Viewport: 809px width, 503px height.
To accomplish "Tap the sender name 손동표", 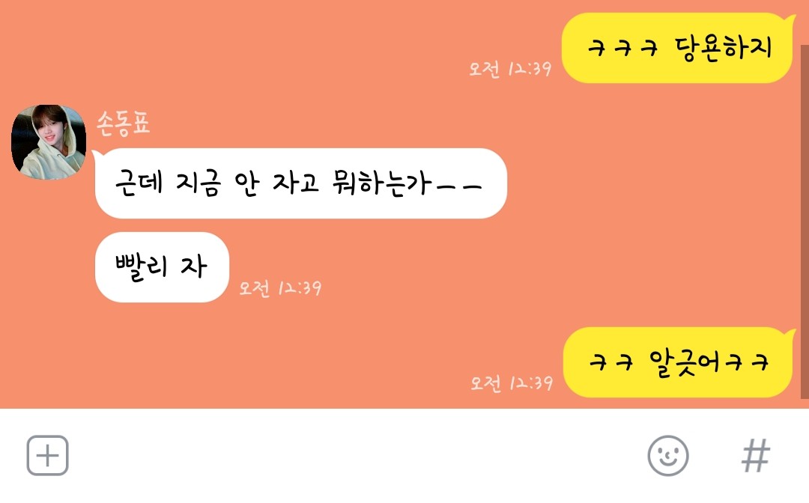I will (x=124, y=124).
